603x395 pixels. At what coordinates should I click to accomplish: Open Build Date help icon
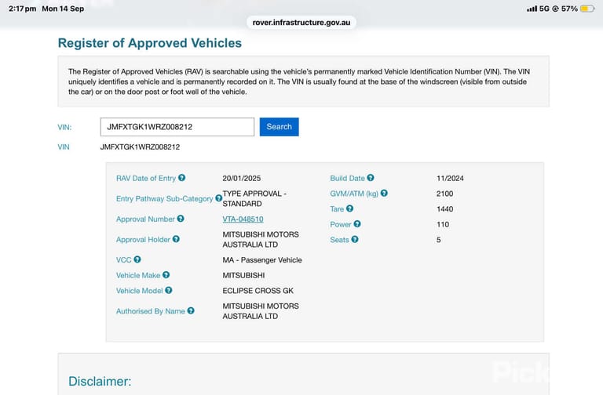click(371, 178)
